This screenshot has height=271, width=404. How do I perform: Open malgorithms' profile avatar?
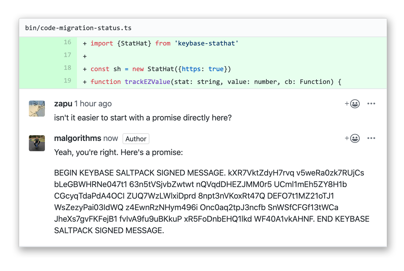tap(37, 143)
